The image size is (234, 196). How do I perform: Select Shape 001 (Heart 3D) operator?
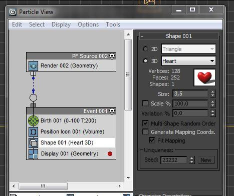[x=71, y=142]
